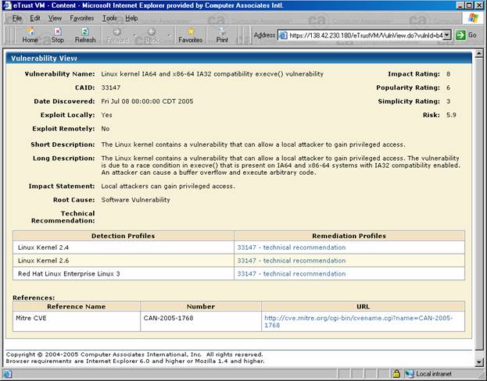
Task: Open Red Hat Enterprise Linux 3 remediation link
Action: [x=291, y=274]
